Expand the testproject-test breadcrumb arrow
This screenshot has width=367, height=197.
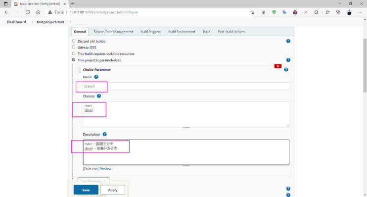click(x=70, y=22)
